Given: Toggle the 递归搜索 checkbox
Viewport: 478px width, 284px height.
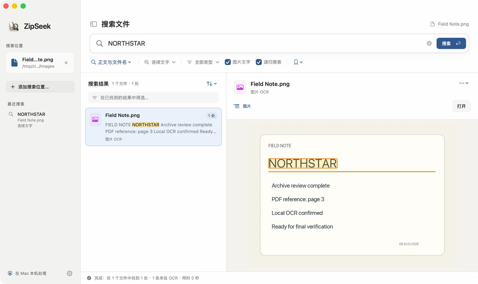Looking at the screenshot, I should click(x=259, y=62).
